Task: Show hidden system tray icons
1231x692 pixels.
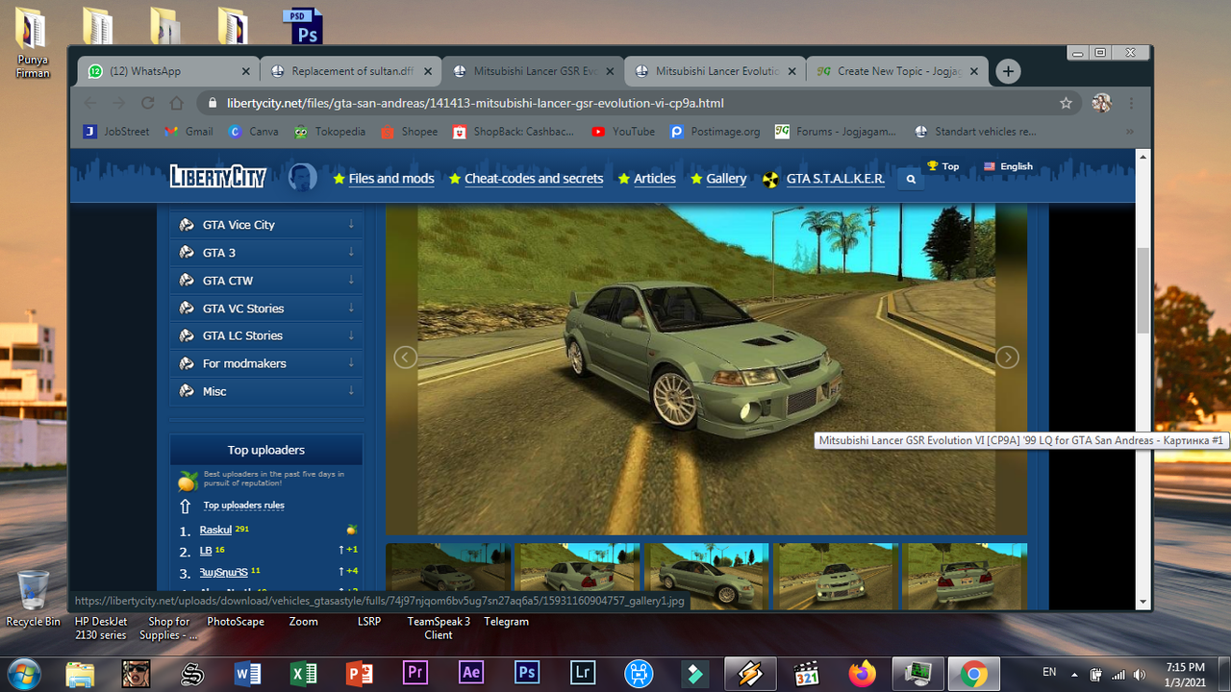Action: click(1074, 674)
